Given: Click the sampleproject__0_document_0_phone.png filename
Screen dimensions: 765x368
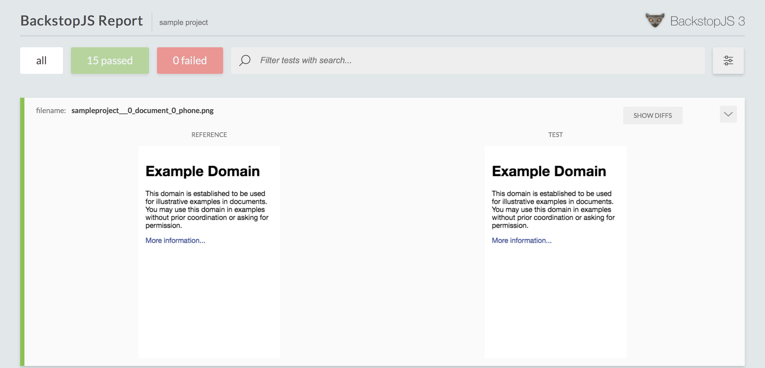Looking at the screenshot, I should (x=142, y=111).
